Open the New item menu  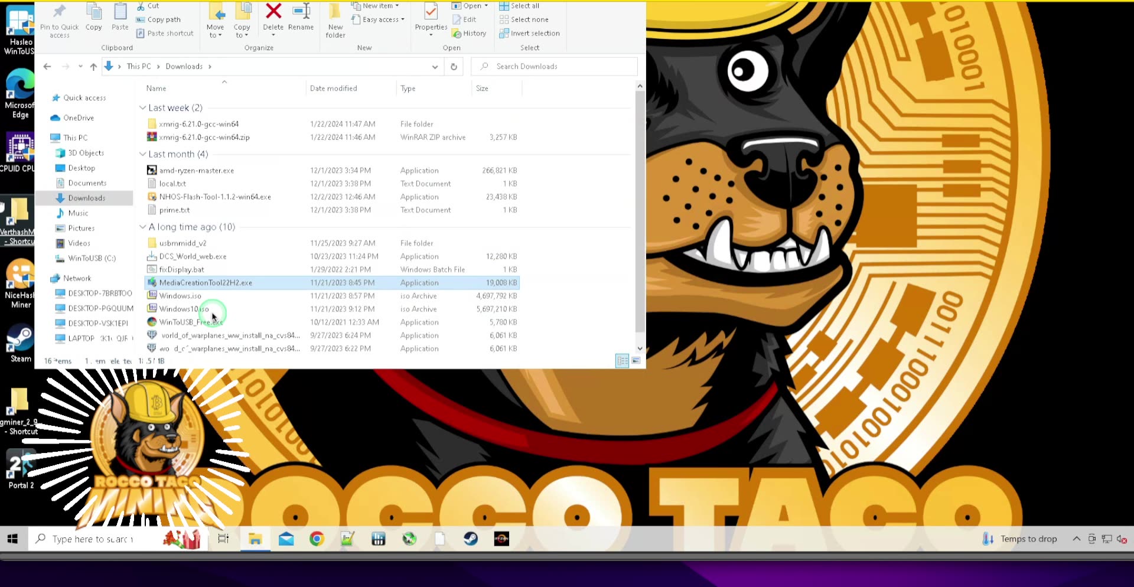376,5
